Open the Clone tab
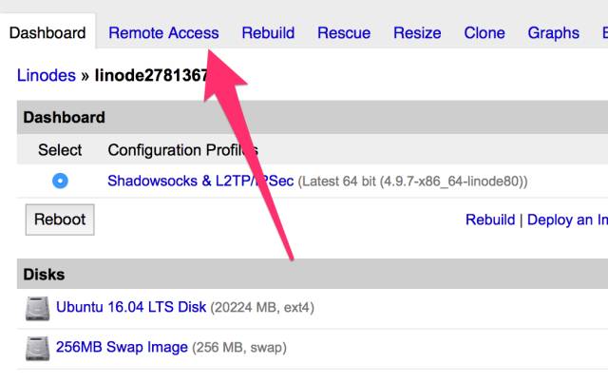This screenshot has height=383, width=608. 484,33
